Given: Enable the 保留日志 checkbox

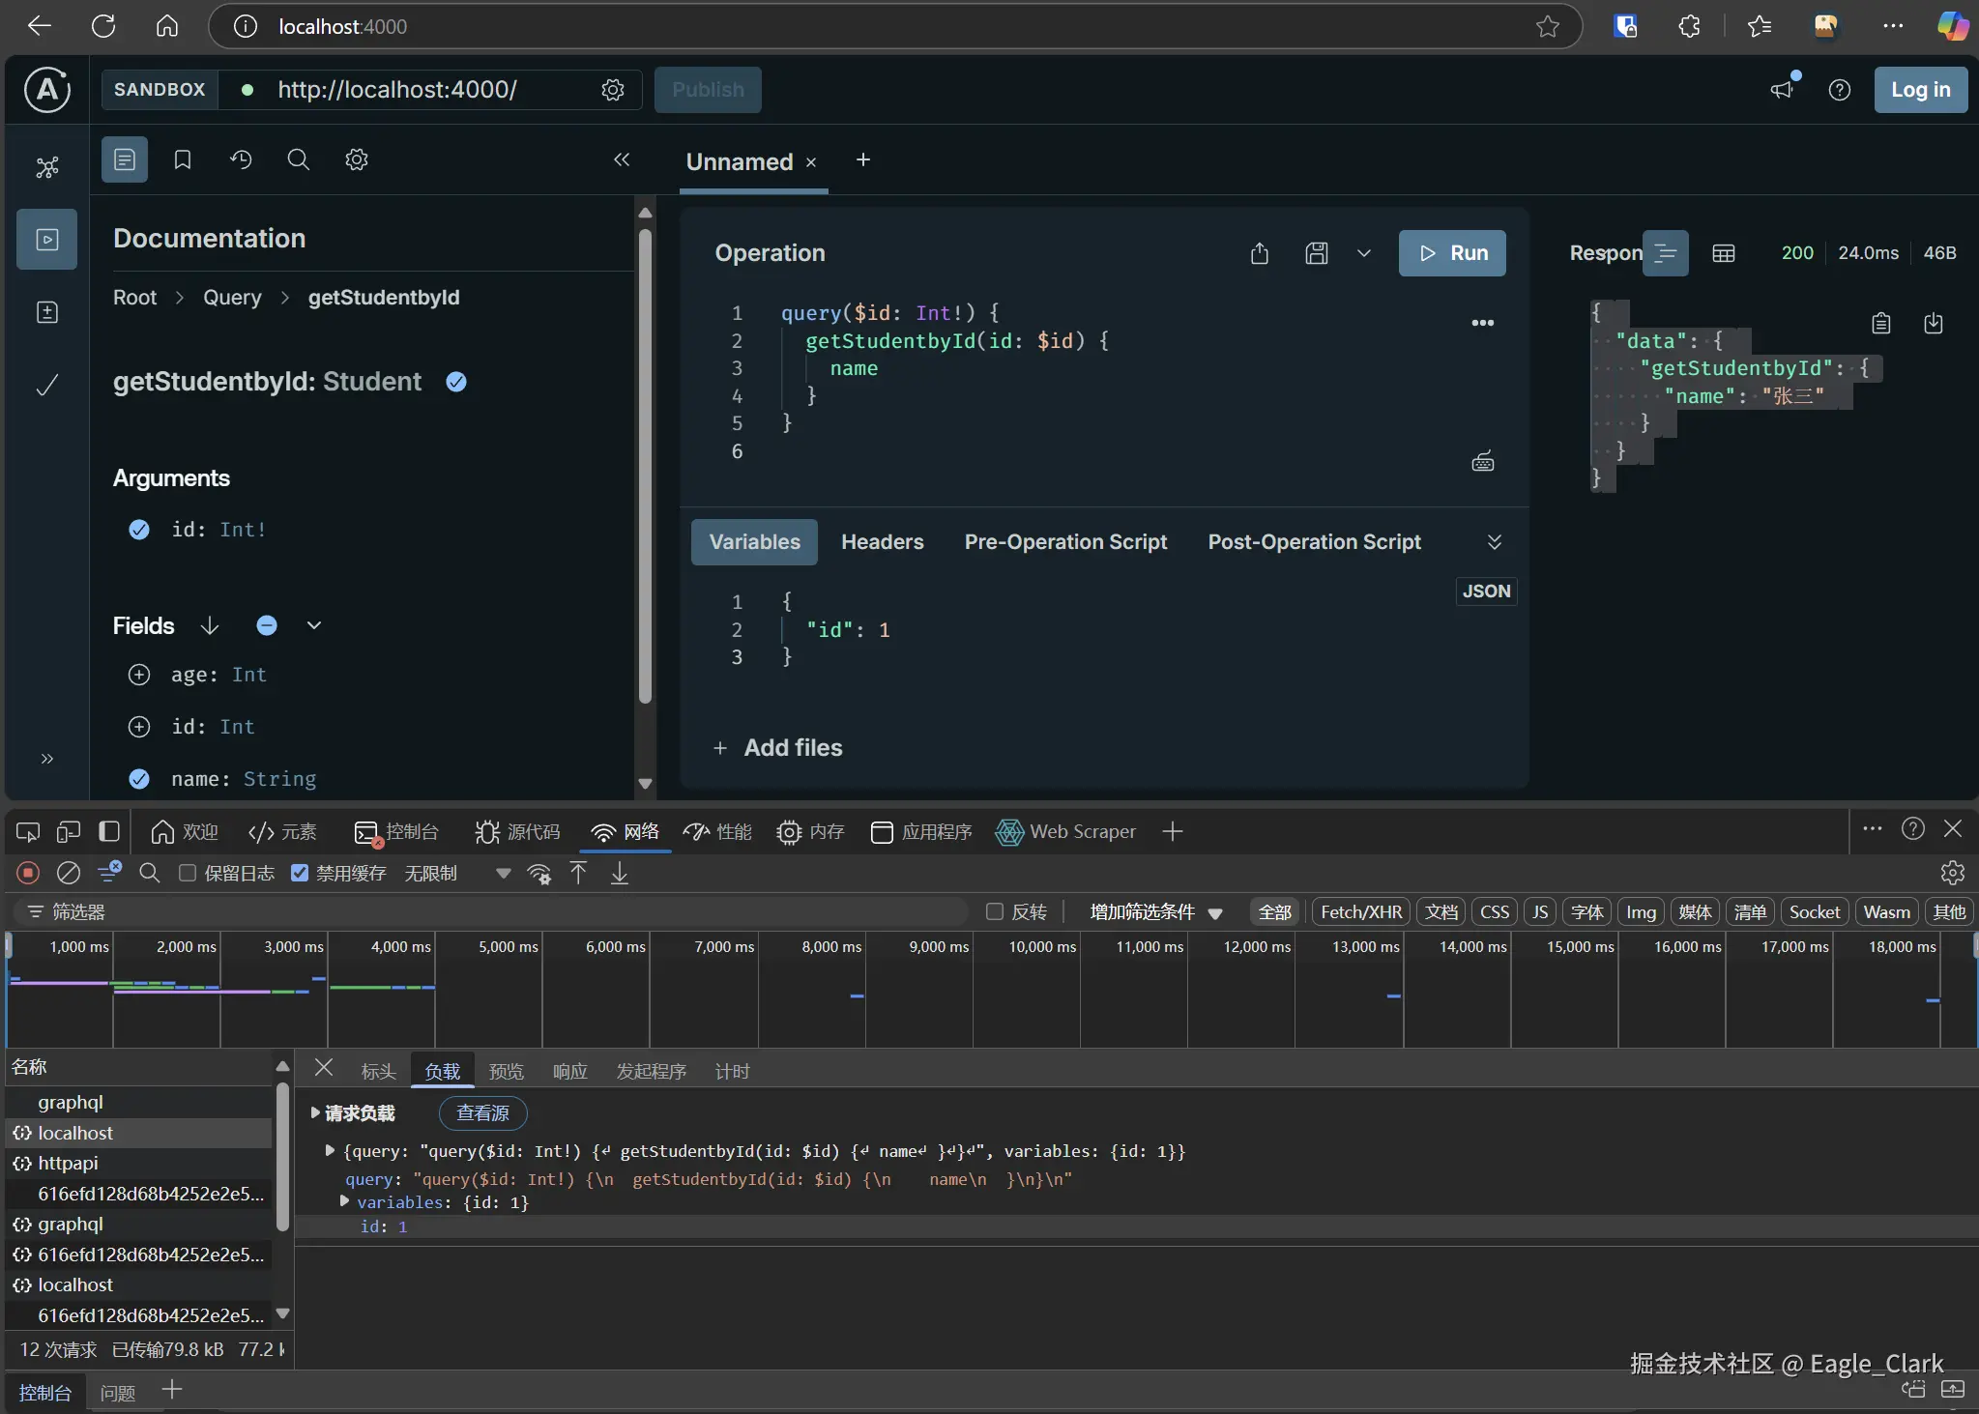Looking at the screenshot, I should point(189,873).
